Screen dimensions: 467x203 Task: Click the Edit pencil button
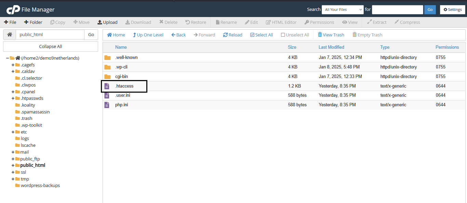point(251,22)
